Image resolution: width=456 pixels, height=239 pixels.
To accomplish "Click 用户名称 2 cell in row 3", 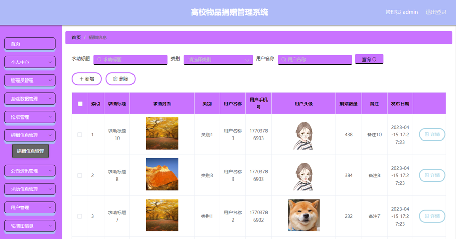I will point(233,216).
